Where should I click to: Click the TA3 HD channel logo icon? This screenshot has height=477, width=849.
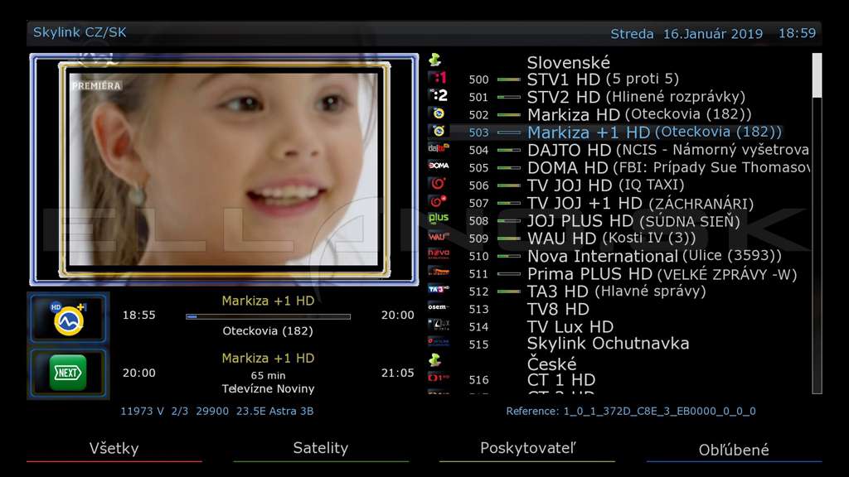pyautogui.click(x=438, y=289)
